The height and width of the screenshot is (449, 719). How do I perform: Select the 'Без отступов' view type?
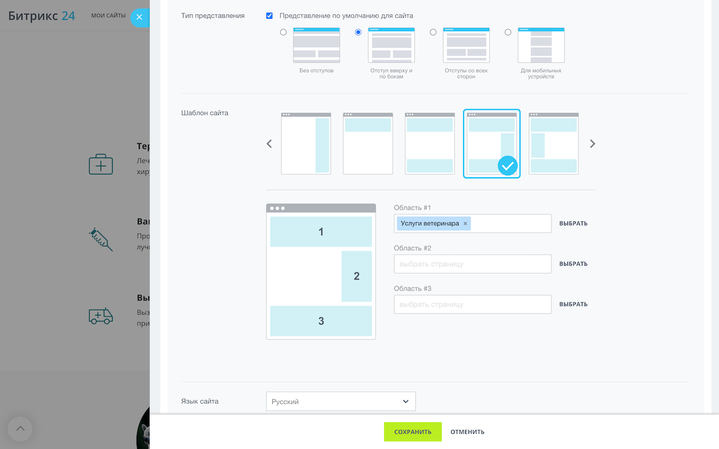pyautogui.click(x=283, y=32)
